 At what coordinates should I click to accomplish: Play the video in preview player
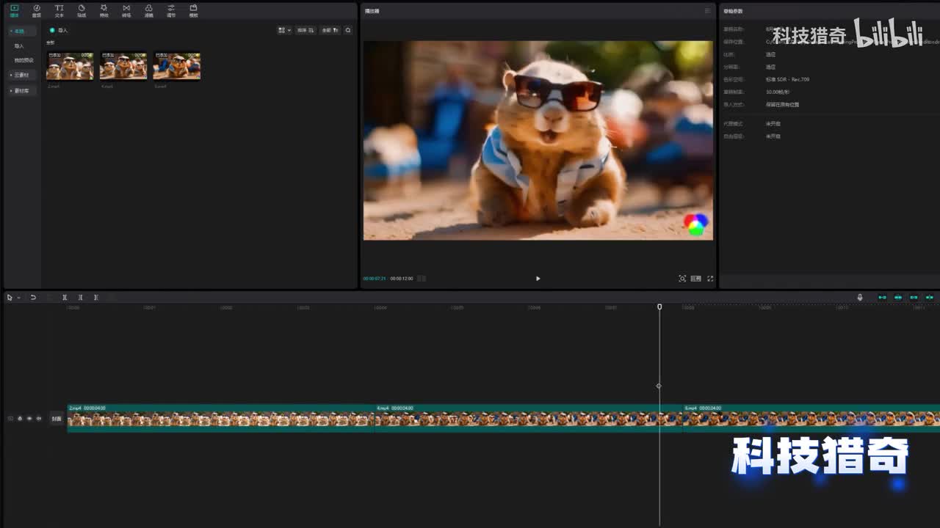(x=538, y=279)
